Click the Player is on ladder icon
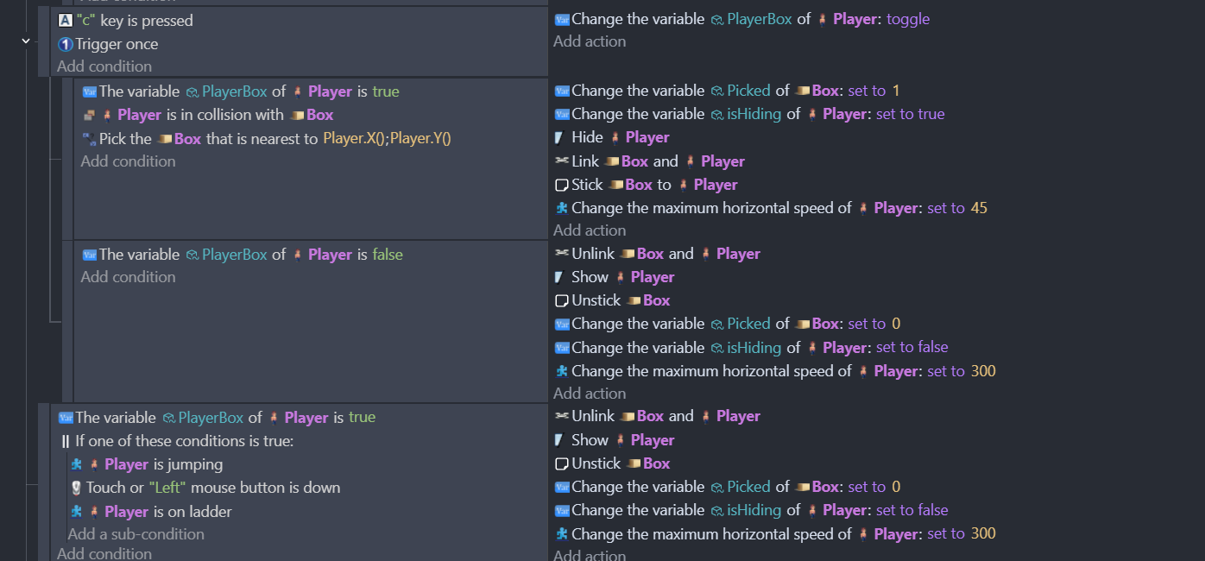Image resolution: width=1205 pixels, height=561 pixels. [x=77, y=512]
